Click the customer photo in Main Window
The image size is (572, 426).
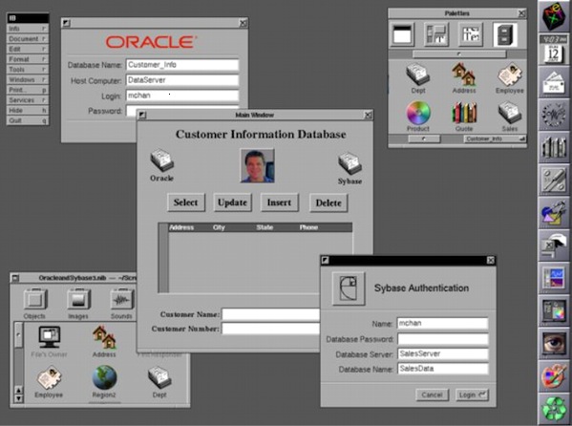(x=258, y=166)
